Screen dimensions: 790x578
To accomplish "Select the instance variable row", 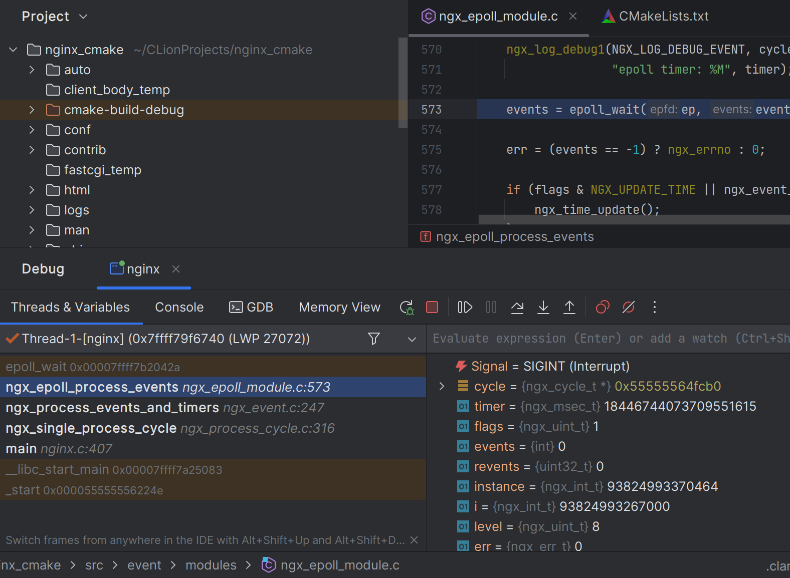I will coord(609,486).
